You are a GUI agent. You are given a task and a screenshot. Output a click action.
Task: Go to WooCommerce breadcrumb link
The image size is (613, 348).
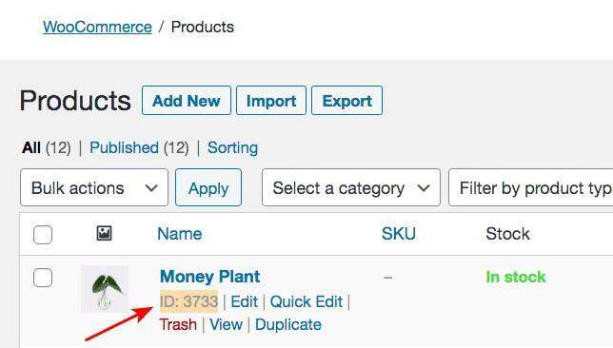coord(97,27)
